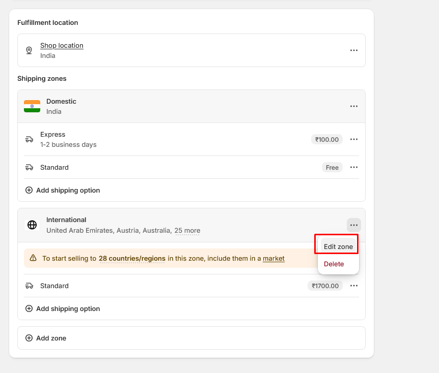Click the Express shipping truck icon
The image size is (439, 373).
click(30, 139)
